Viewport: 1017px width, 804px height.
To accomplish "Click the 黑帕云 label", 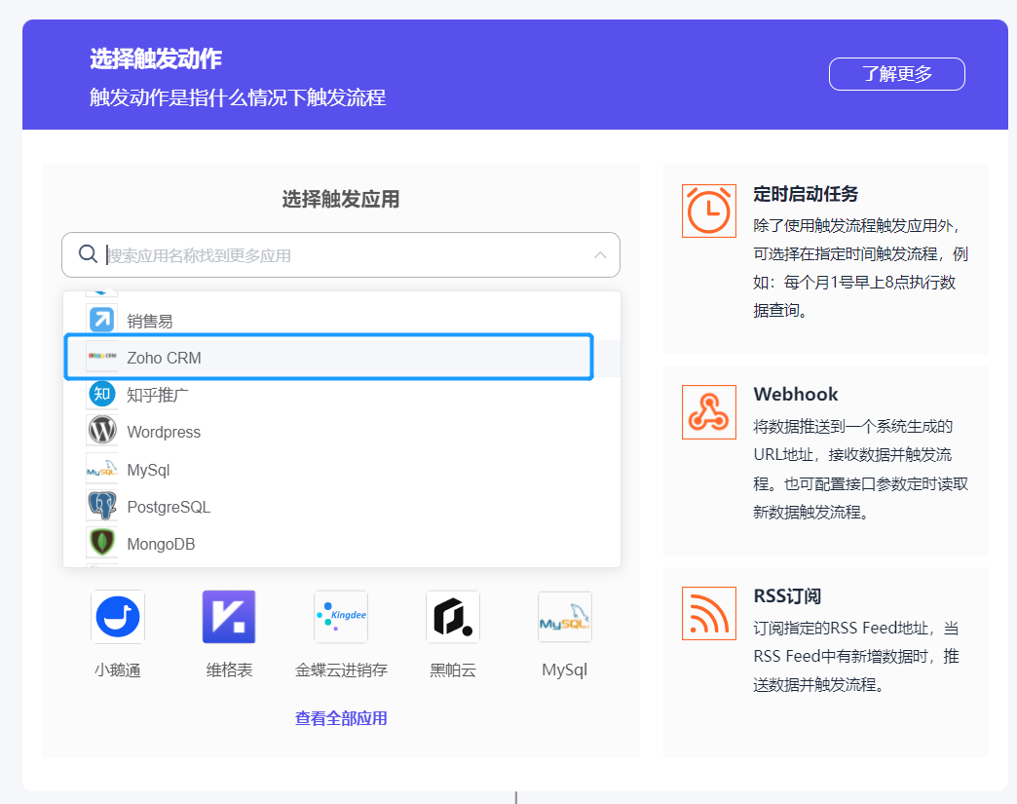I will pos(453,670).
